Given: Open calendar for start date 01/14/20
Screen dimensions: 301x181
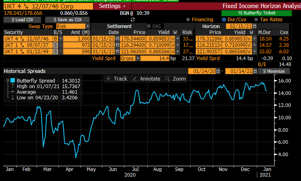Looking at the screenshot, I should pos(218,71).
